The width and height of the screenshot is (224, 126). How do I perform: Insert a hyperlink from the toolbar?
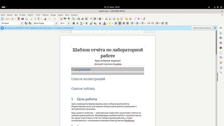click(x=106, y=19)
